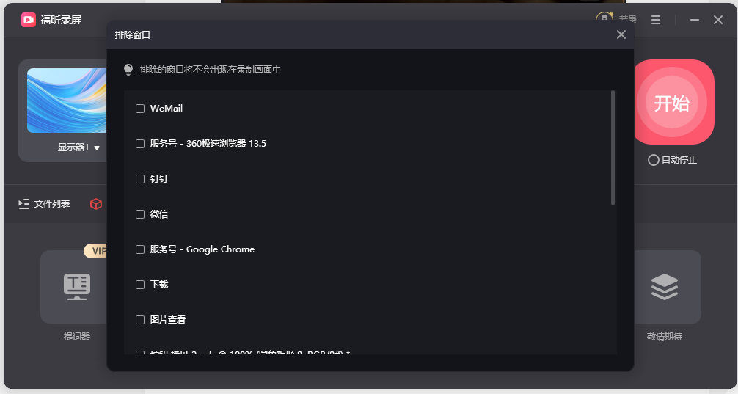
Task: Select the 自动停止 radio option
Action: [x=654, y=160]
